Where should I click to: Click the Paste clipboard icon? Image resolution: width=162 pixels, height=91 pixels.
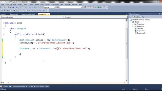tap(22, 7)
